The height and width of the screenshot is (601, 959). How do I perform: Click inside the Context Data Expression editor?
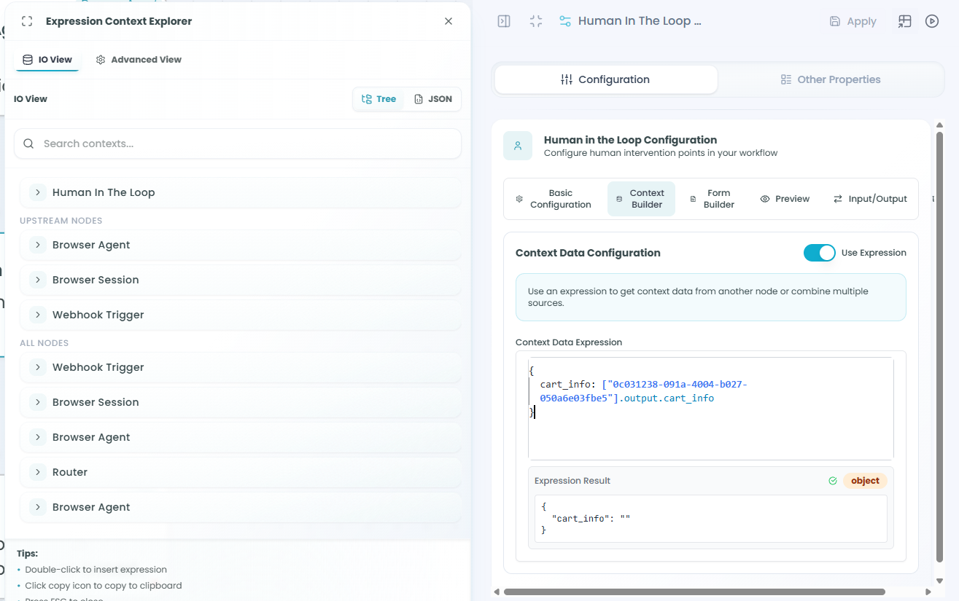711,408
